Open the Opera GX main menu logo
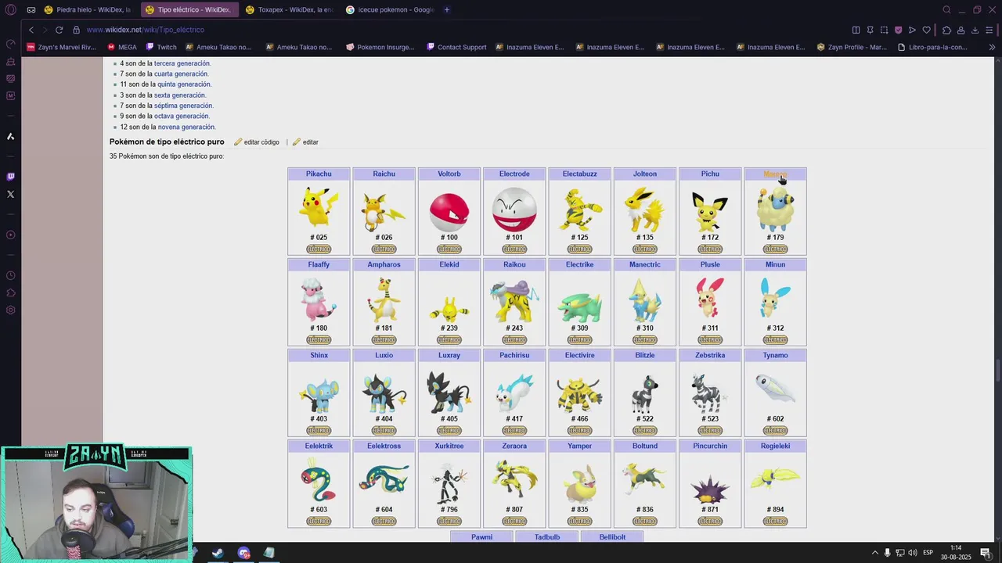Viewport: 1002px width, 563px height. [10, 9]
